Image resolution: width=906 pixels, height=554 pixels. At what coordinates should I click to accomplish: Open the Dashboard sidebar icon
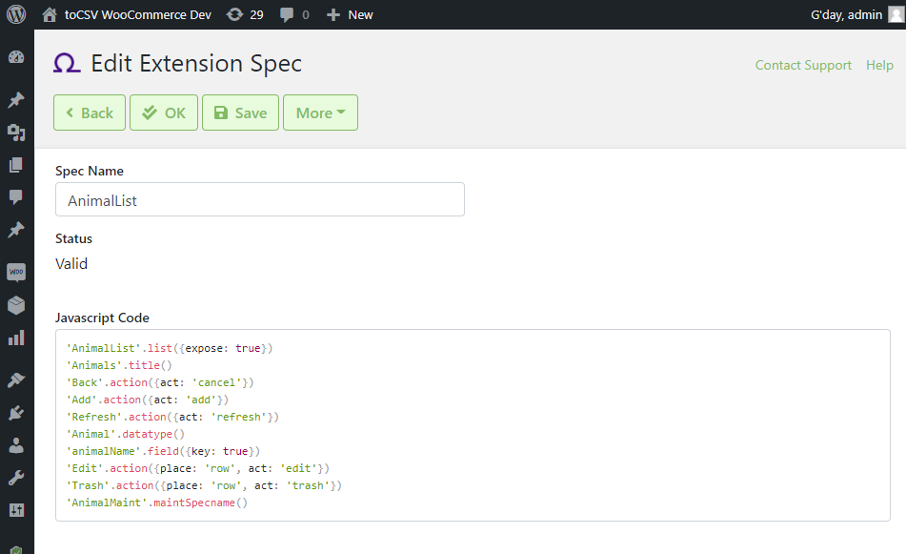click(x=16, y=56)
